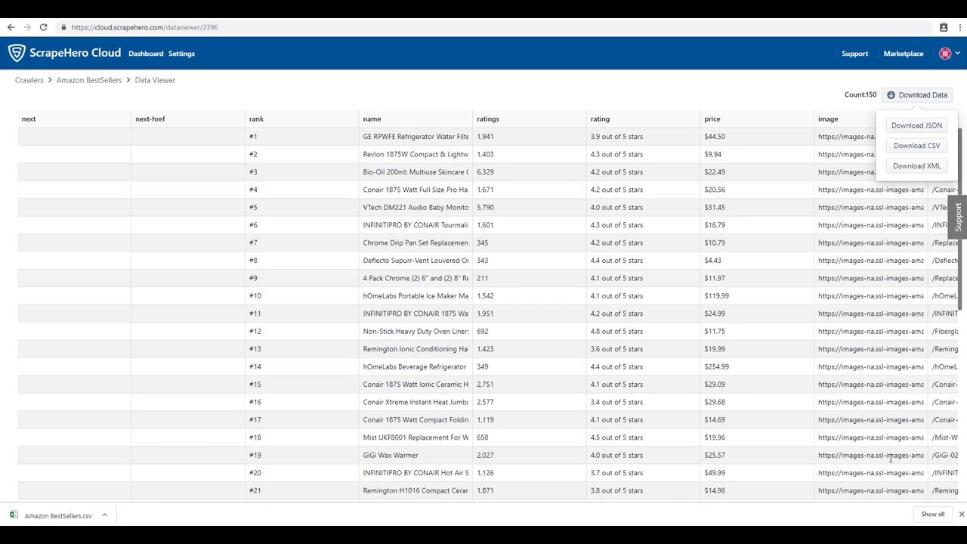Click the 4.8 out of 5 stars cell
The width and height of the screenshot is (967, 544).
click(644, 331)
